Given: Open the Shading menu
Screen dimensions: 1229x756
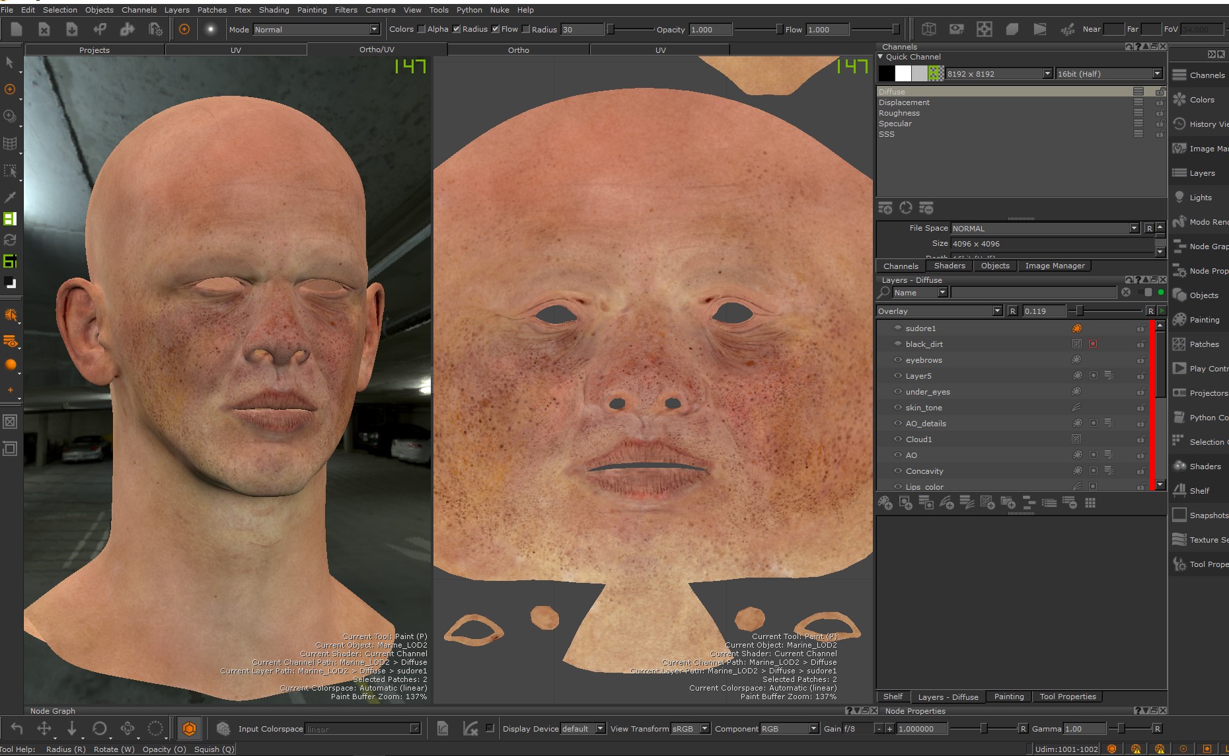Looking at the screenshot, I should pyautogui.click(x=274, y=10).
